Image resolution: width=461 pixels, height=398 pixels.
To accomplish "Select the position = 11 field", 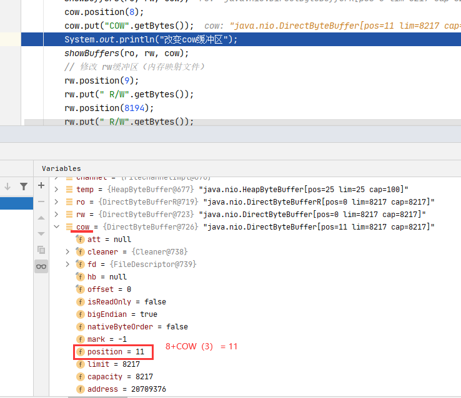I will tap(115, 352).
